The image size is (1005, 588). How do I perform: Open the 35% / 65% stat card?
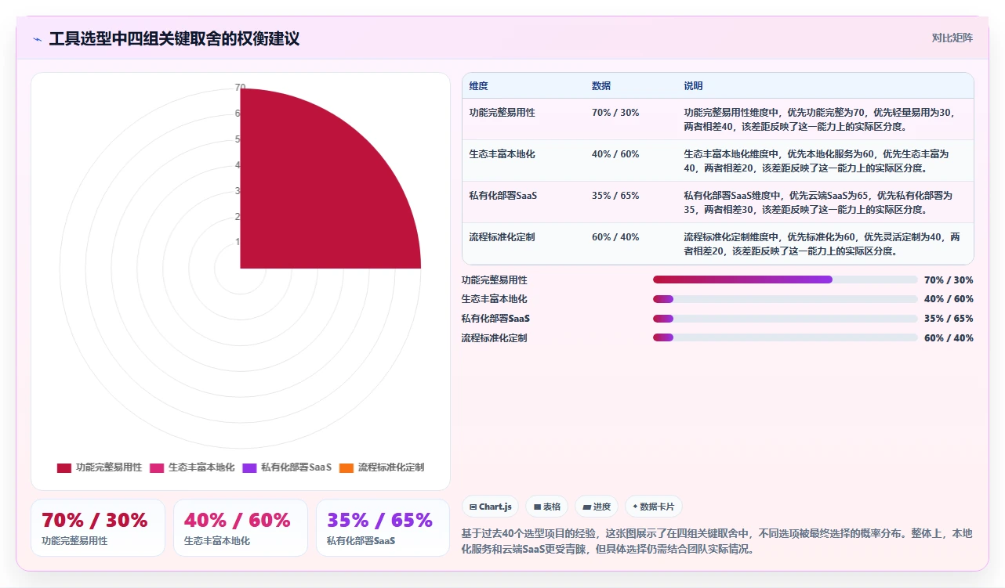(x=383, y=528)
